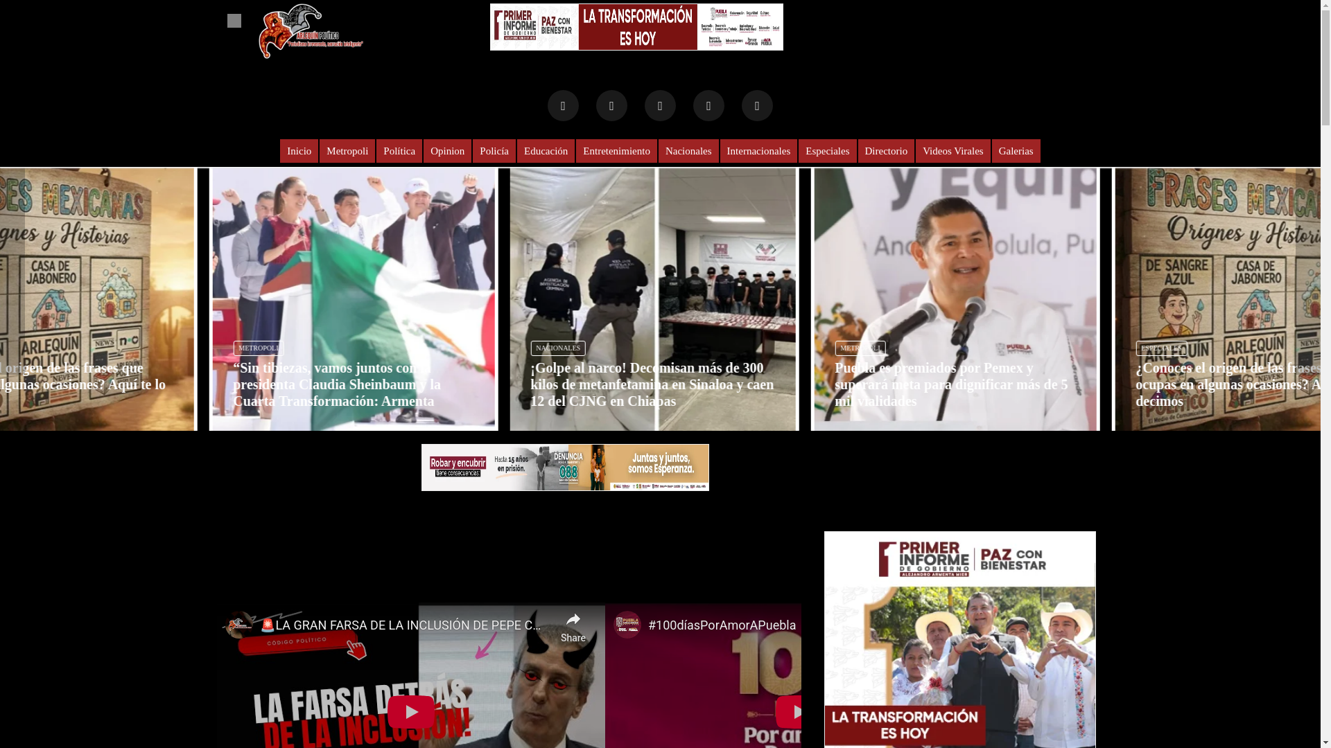Open the '¿Conoces el origen de las frases' headline
Image resolution: width=1331 pixels, height=748 pixels.
coord(1228,384)
